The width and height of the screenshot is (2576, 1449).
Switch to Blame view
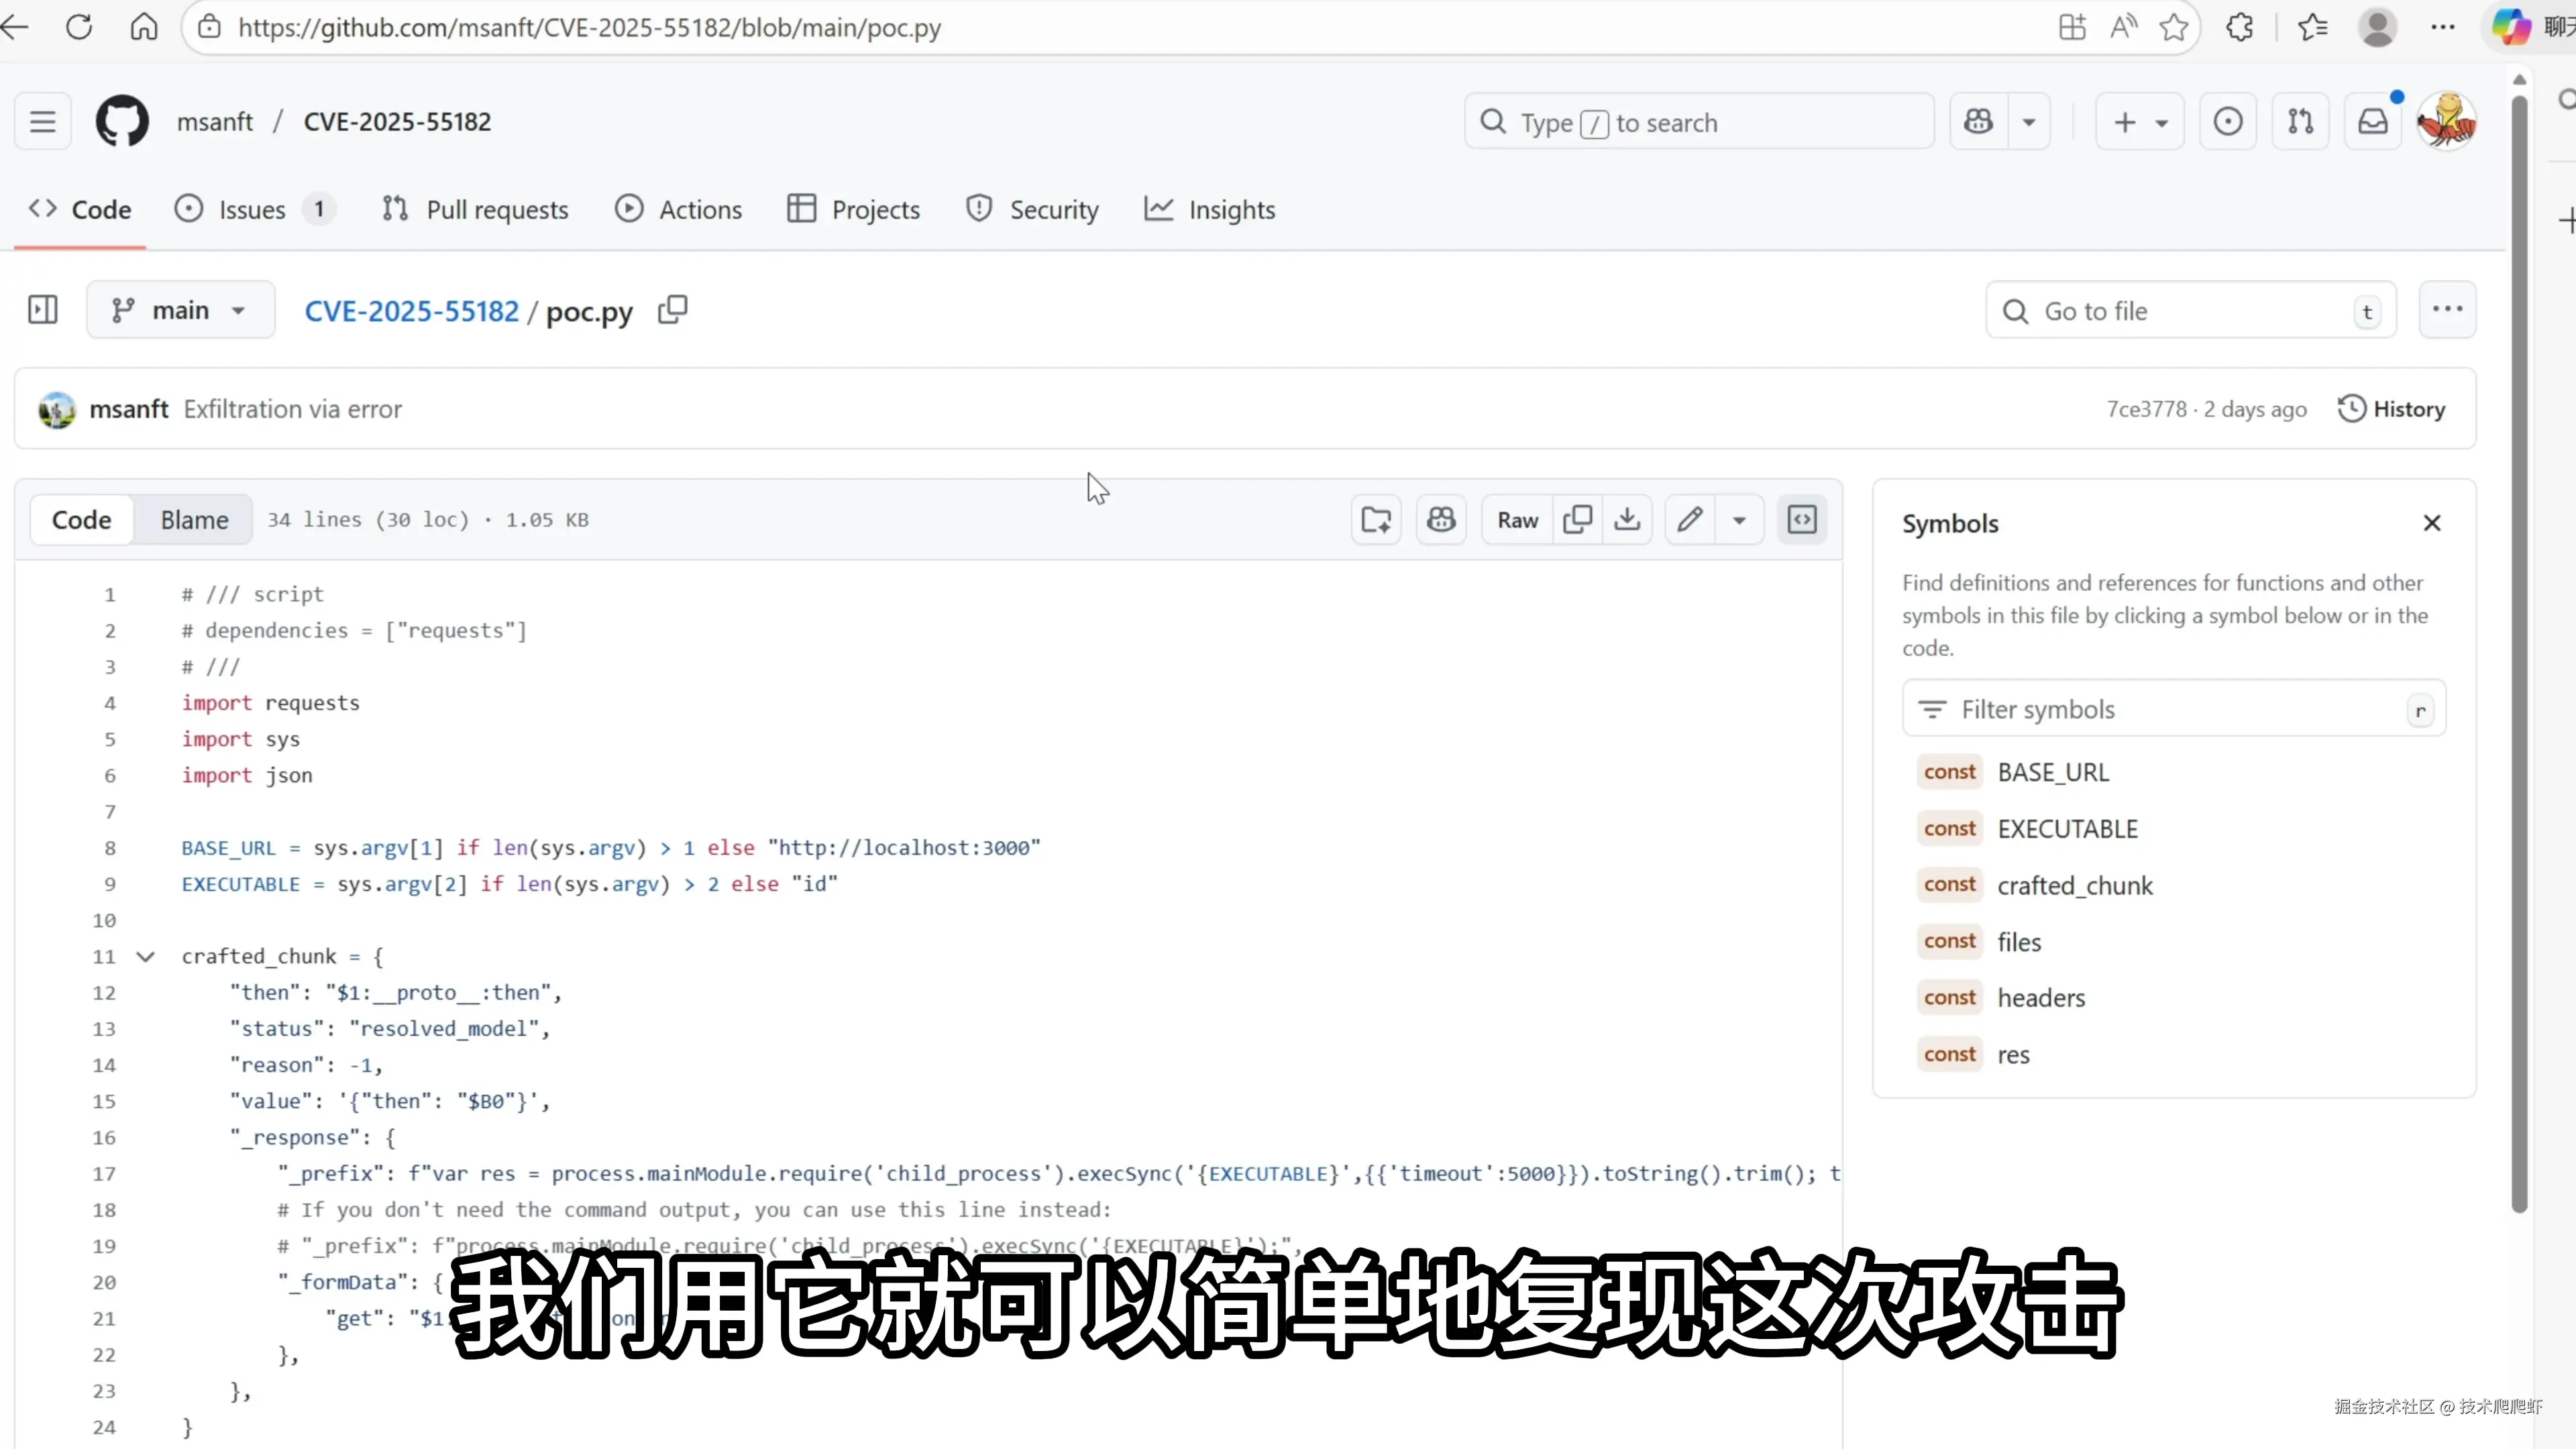[194, 520]
